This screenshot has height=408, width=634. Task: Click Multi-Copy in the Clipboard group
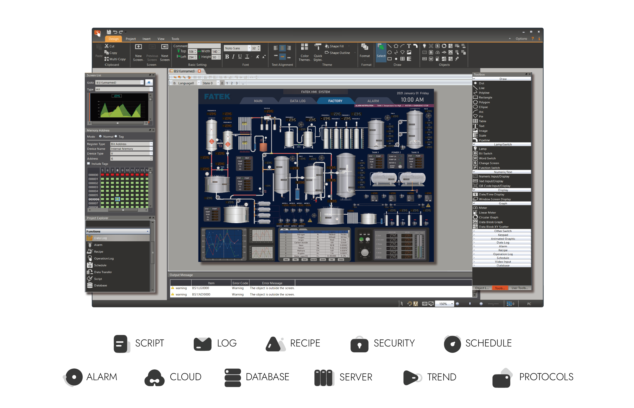coord(115,59)
